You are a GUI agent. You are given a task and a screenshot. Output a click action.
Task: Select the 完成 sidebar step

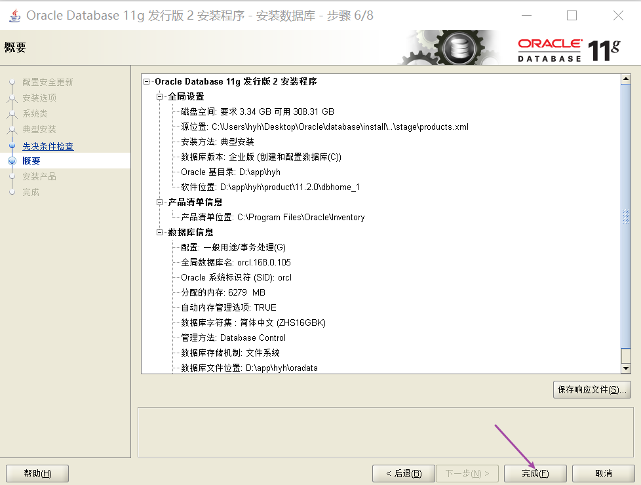click(x=31, y=192)
